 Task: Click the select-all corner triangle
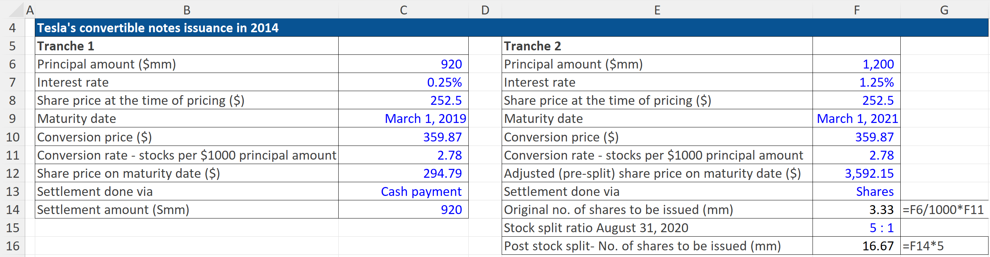16,9
